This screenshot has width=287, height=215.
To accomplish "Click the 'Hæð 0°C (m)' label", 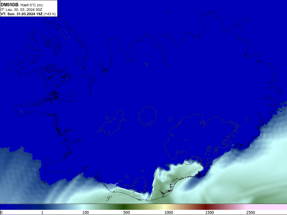I will tap(32, 5).
